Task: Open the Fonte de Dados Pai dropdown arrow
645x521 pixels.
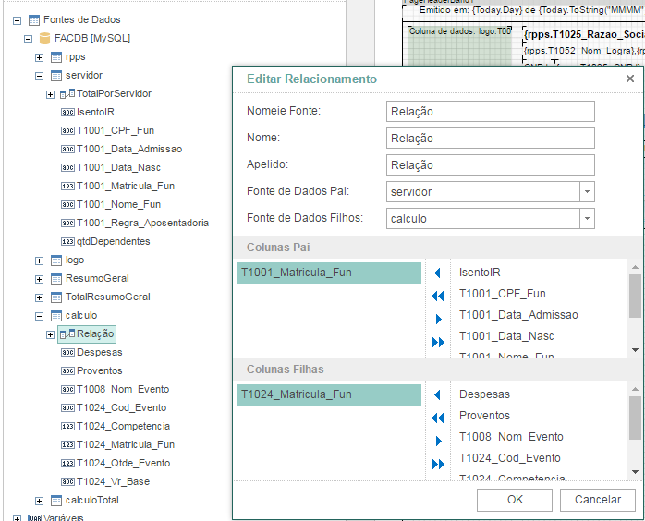Action: [587, 191]
